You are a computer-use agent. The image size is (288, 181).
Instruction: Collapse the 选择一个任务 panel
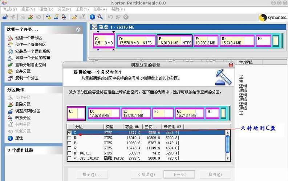click(78, 30)
